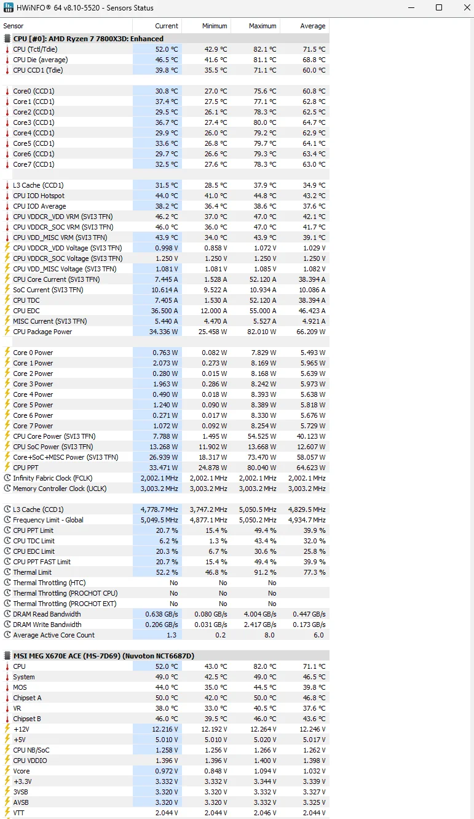Select the Thermal Throttling (PROCHOT EXT) row
Viewport: 474px width, 819px height.
coord(165,604)
